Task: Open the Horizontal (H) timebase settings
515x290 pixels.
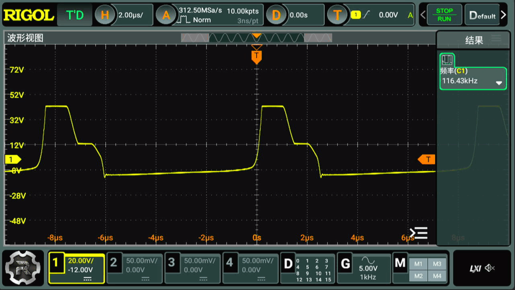Action: pyautogui.click(x=104, y=15)
